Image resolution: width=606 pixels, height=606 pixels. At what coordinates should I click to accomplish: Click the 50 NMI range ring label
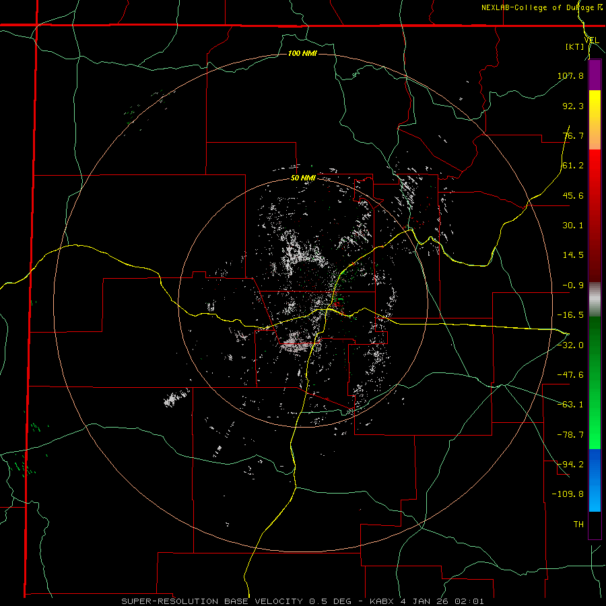coord(303,178)
